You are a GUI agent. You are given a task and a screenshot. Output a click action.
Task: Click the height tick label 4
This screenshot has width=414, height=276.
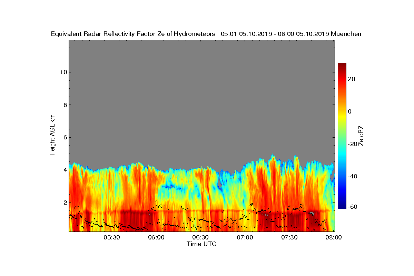tap(65, 170)
